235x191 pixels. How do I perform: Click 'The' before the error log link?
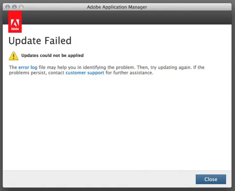(13, 67)
